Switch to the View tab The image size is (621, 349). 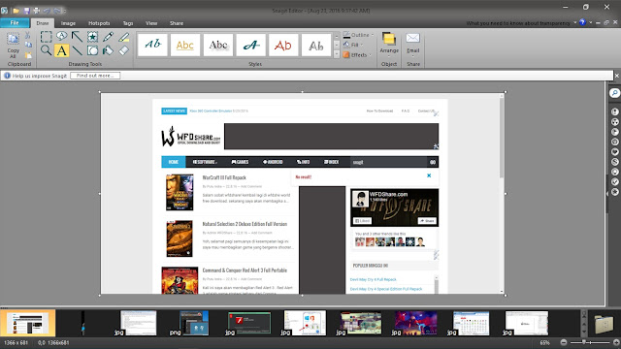(151, 23)
